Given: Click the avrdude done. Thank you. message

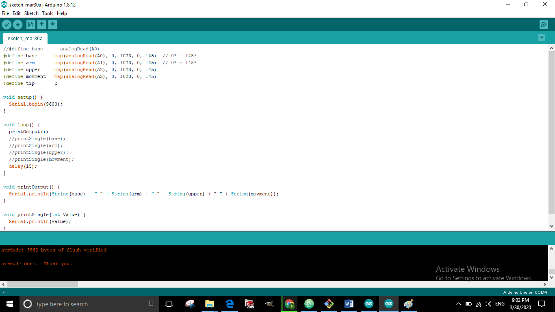Looking at the screenshot, I should 37,264.
